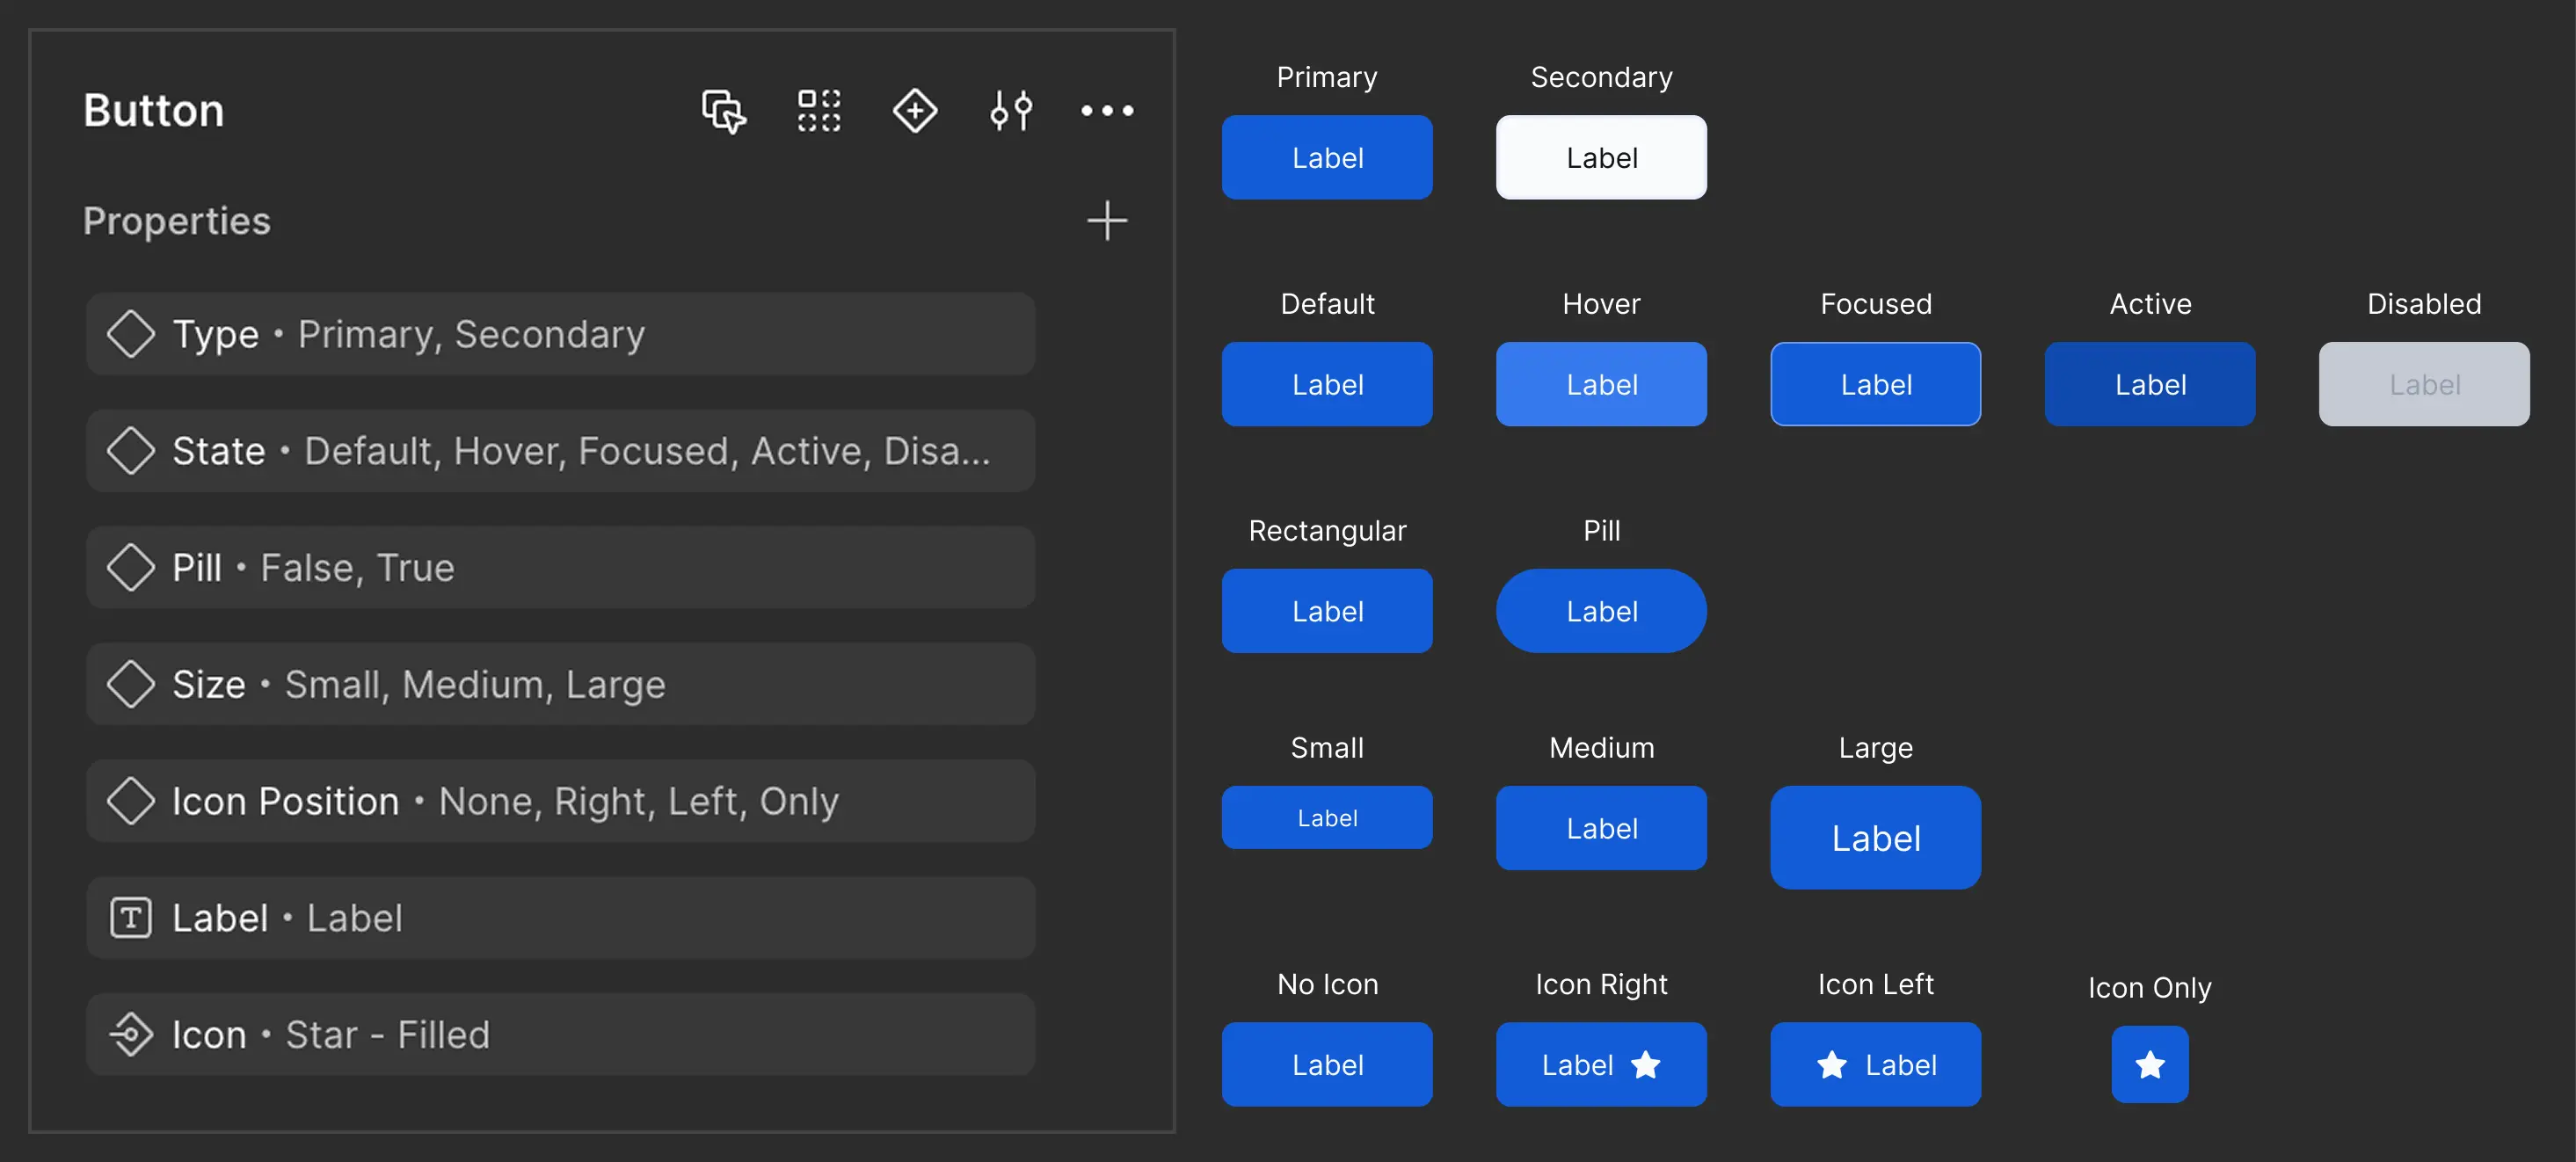This screenshot has width=2576, height=1162.
Task: Open the Size Small, Medium, Large row
Action: pos(560,685)
